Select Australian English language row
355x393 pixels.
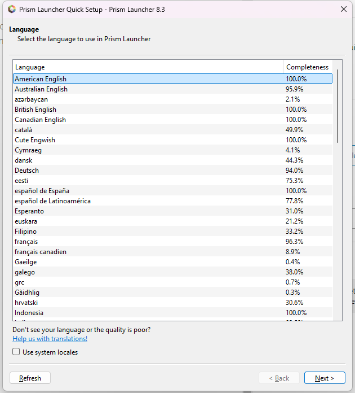(x=172, y=89)
